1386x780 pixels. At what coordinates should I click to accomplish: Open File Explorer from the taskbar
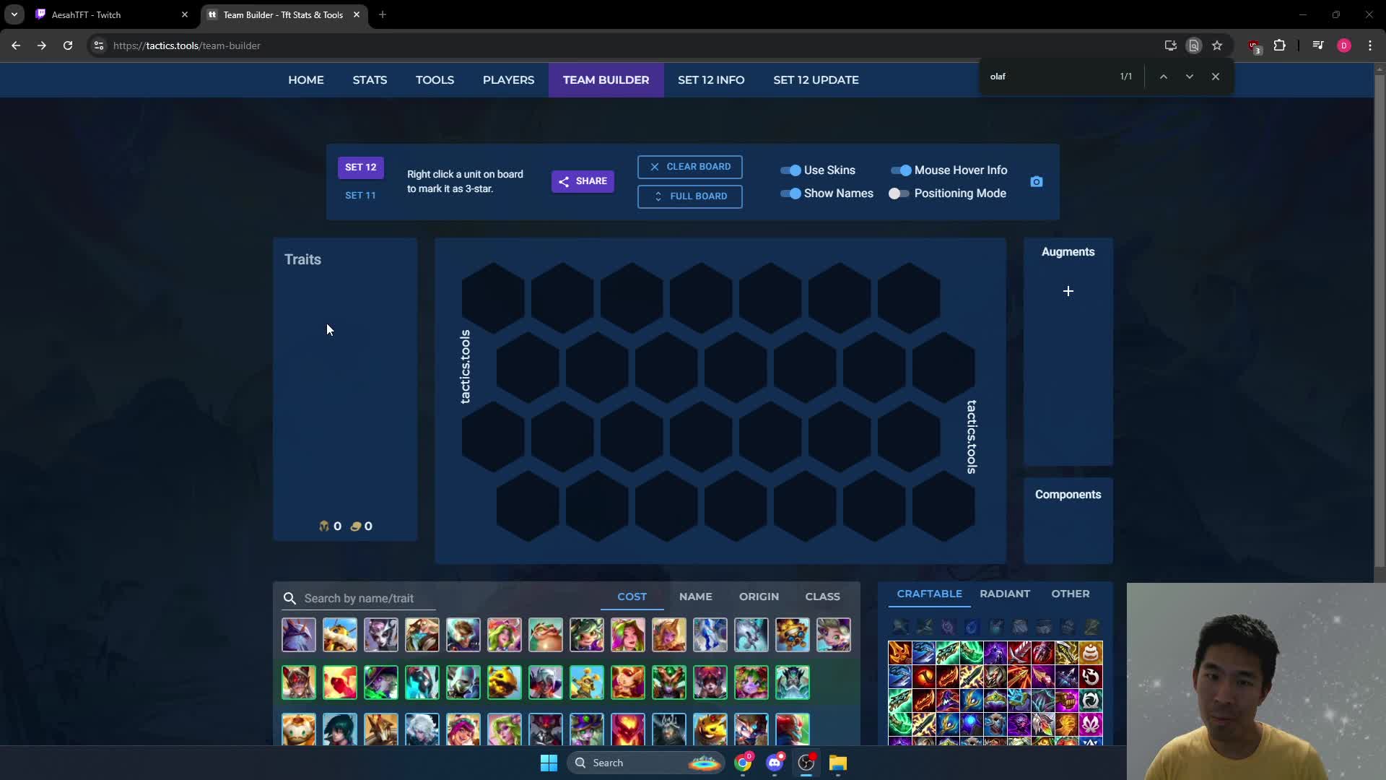(837, 763)
